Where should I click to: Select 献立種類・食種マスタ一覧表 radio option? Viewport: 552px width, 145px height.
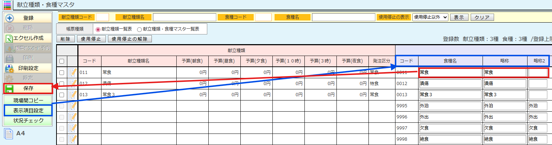(139, 29)
